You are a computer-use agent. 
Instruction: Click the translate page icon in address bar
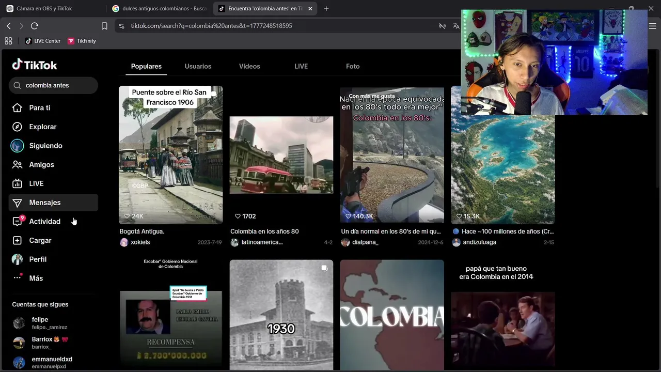[x=456, y=26]
